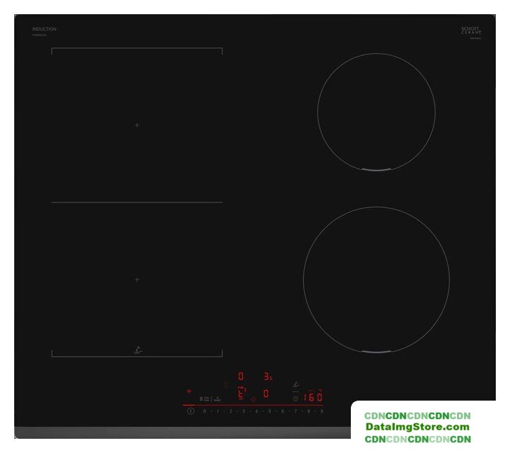Click the center cross of lower-left zone
The height and width of the screenshot is (453, 510).
point(137,280)
